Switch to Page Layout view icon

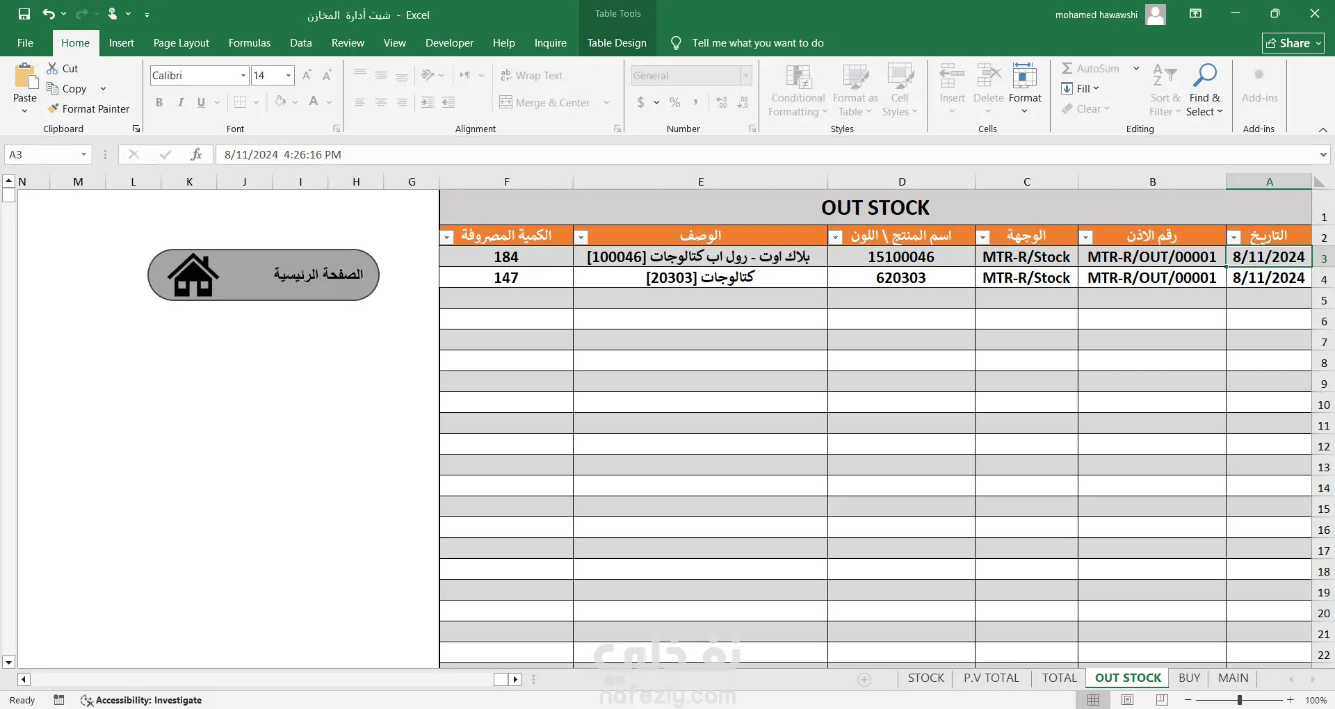pyautogui.click(x=1128, y=700)
